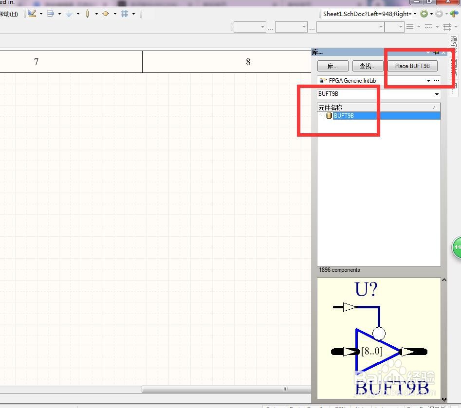Screen dimensions: 461x408
Task: Go forward with grey navigation arrow
Action: (439, 14)
